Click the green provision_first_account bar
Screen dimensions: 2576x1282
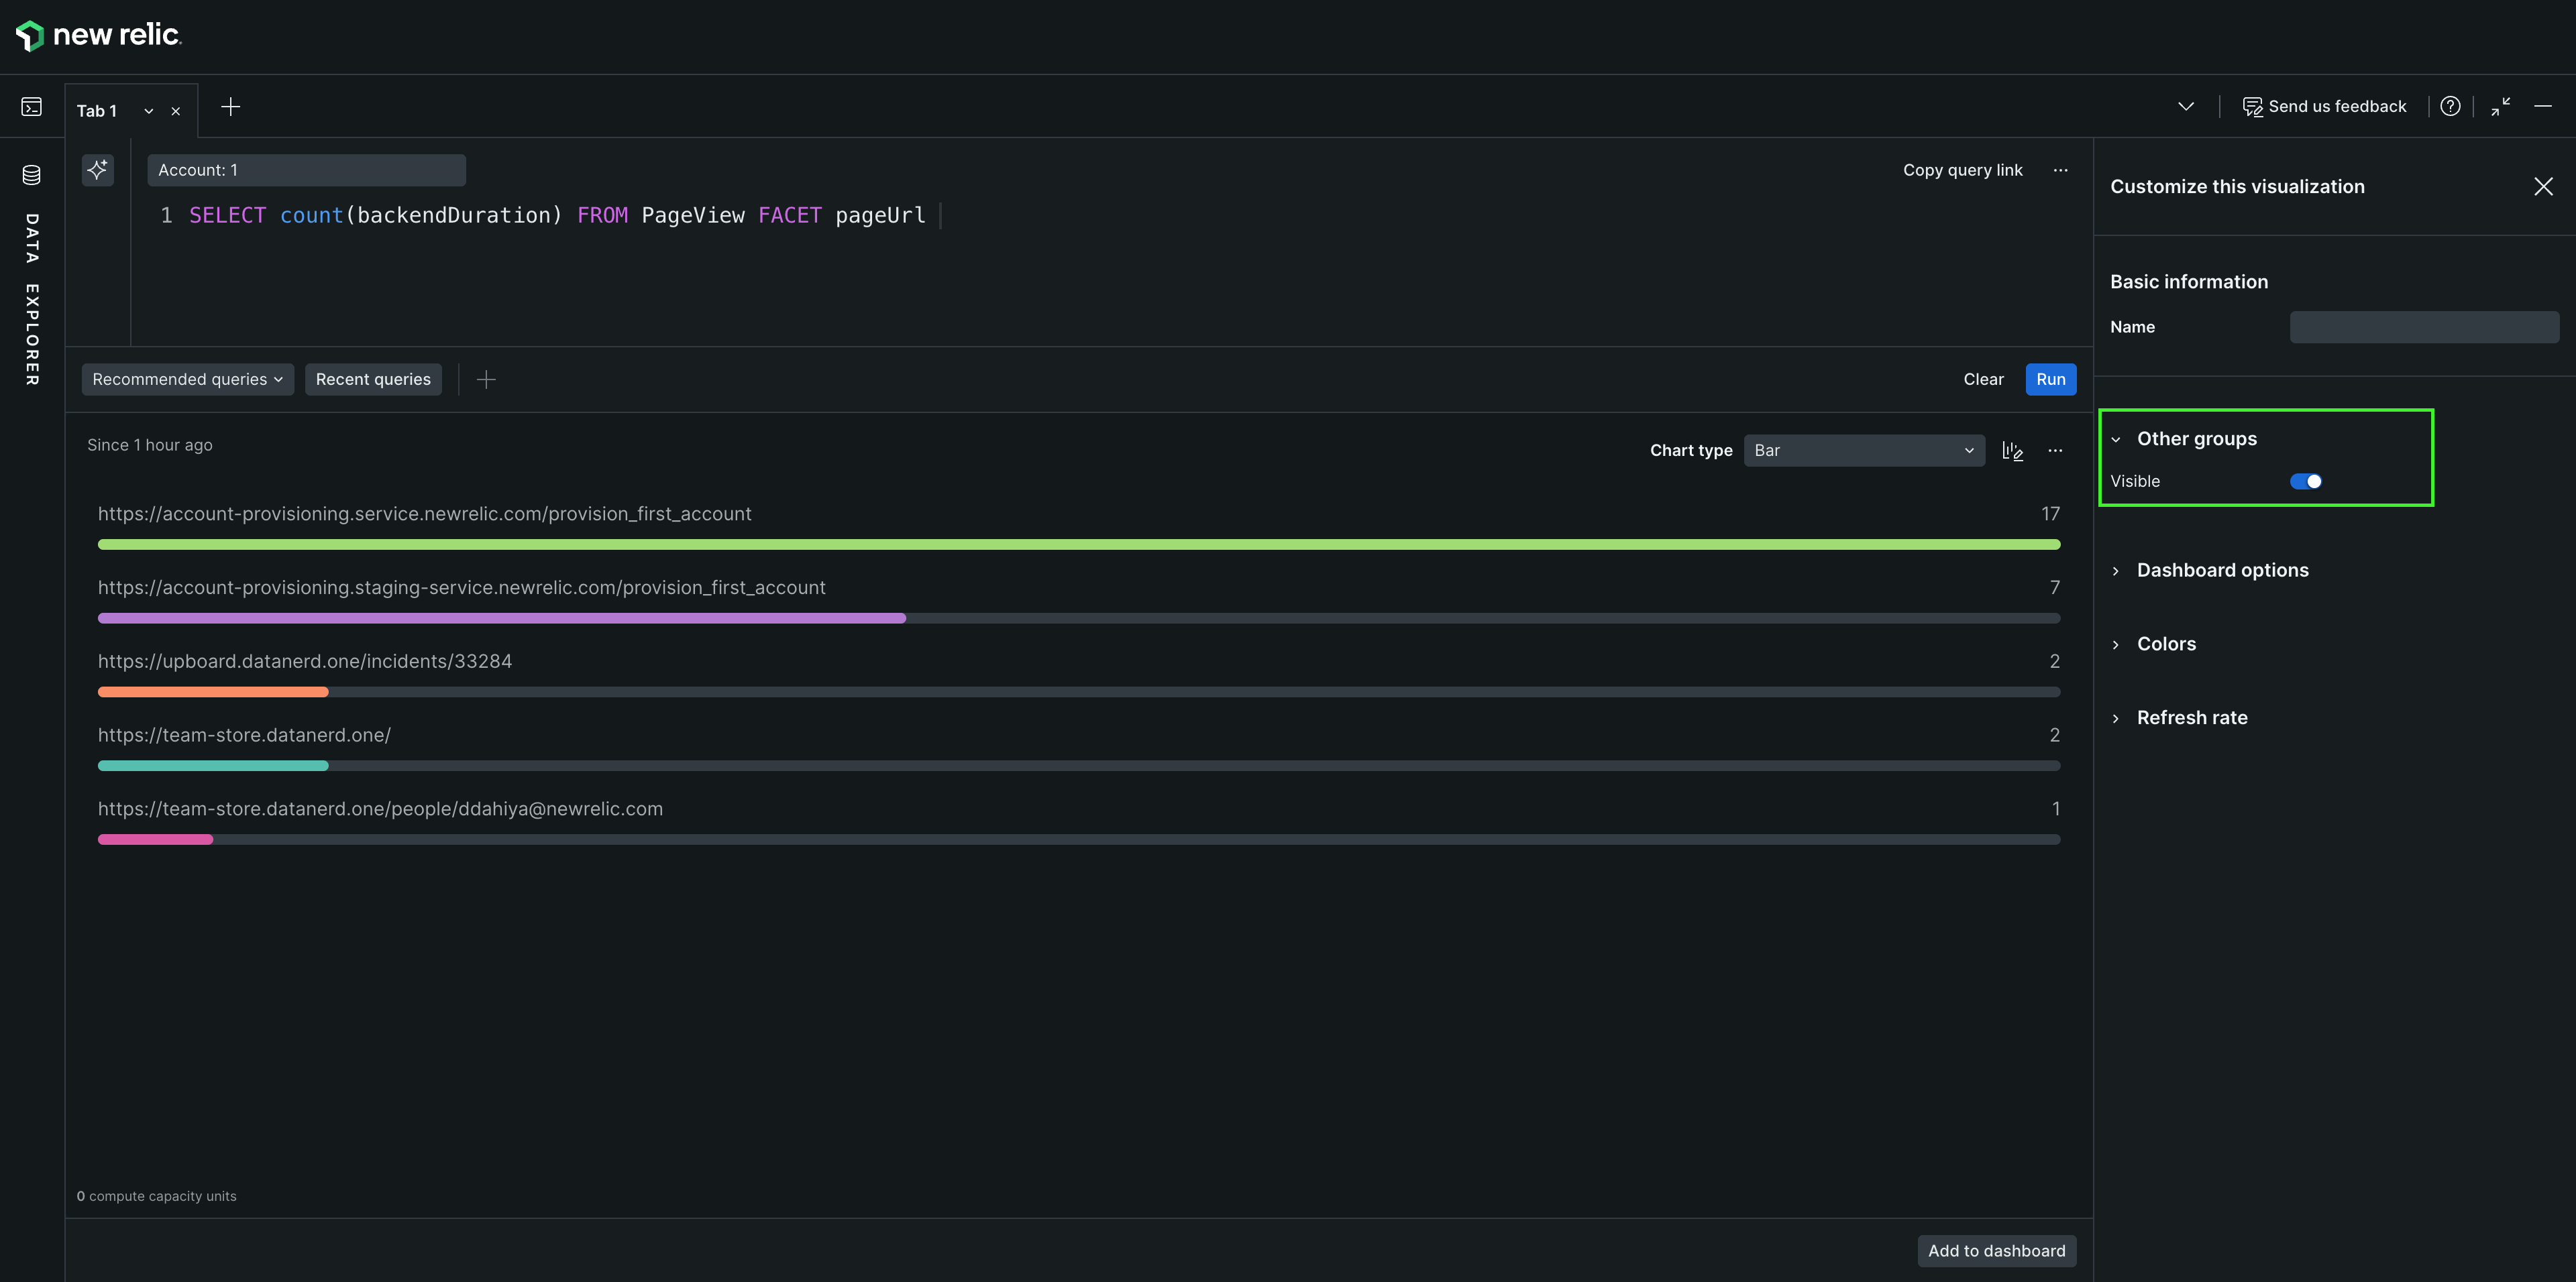click(x=1078, y=544)
